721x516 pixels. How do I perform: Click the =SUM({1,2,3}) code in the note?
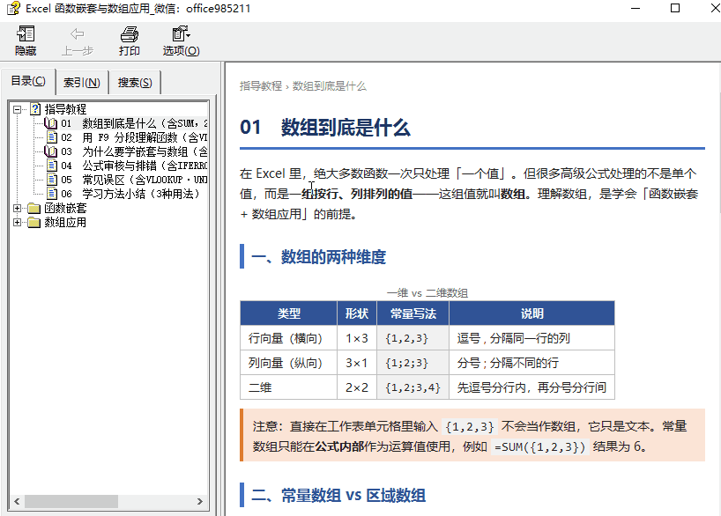tap(539, 446)
